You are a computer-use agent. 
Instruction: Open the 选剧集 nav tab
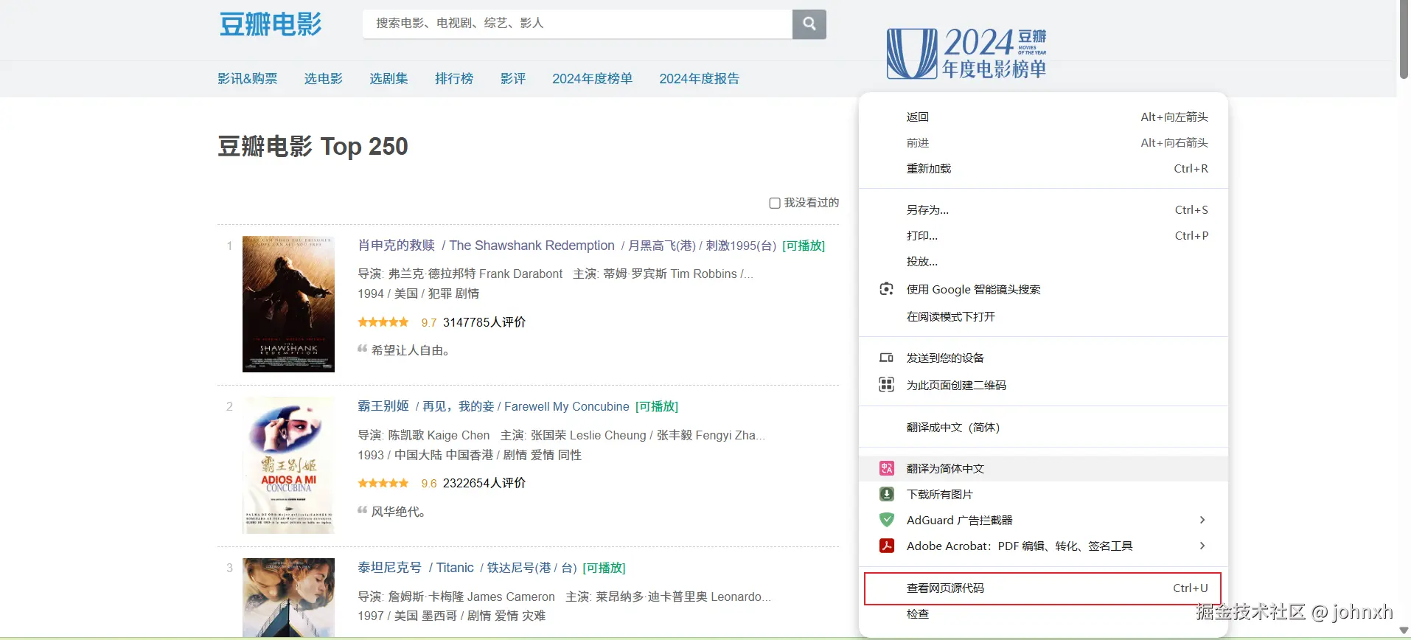click(389, 78)
